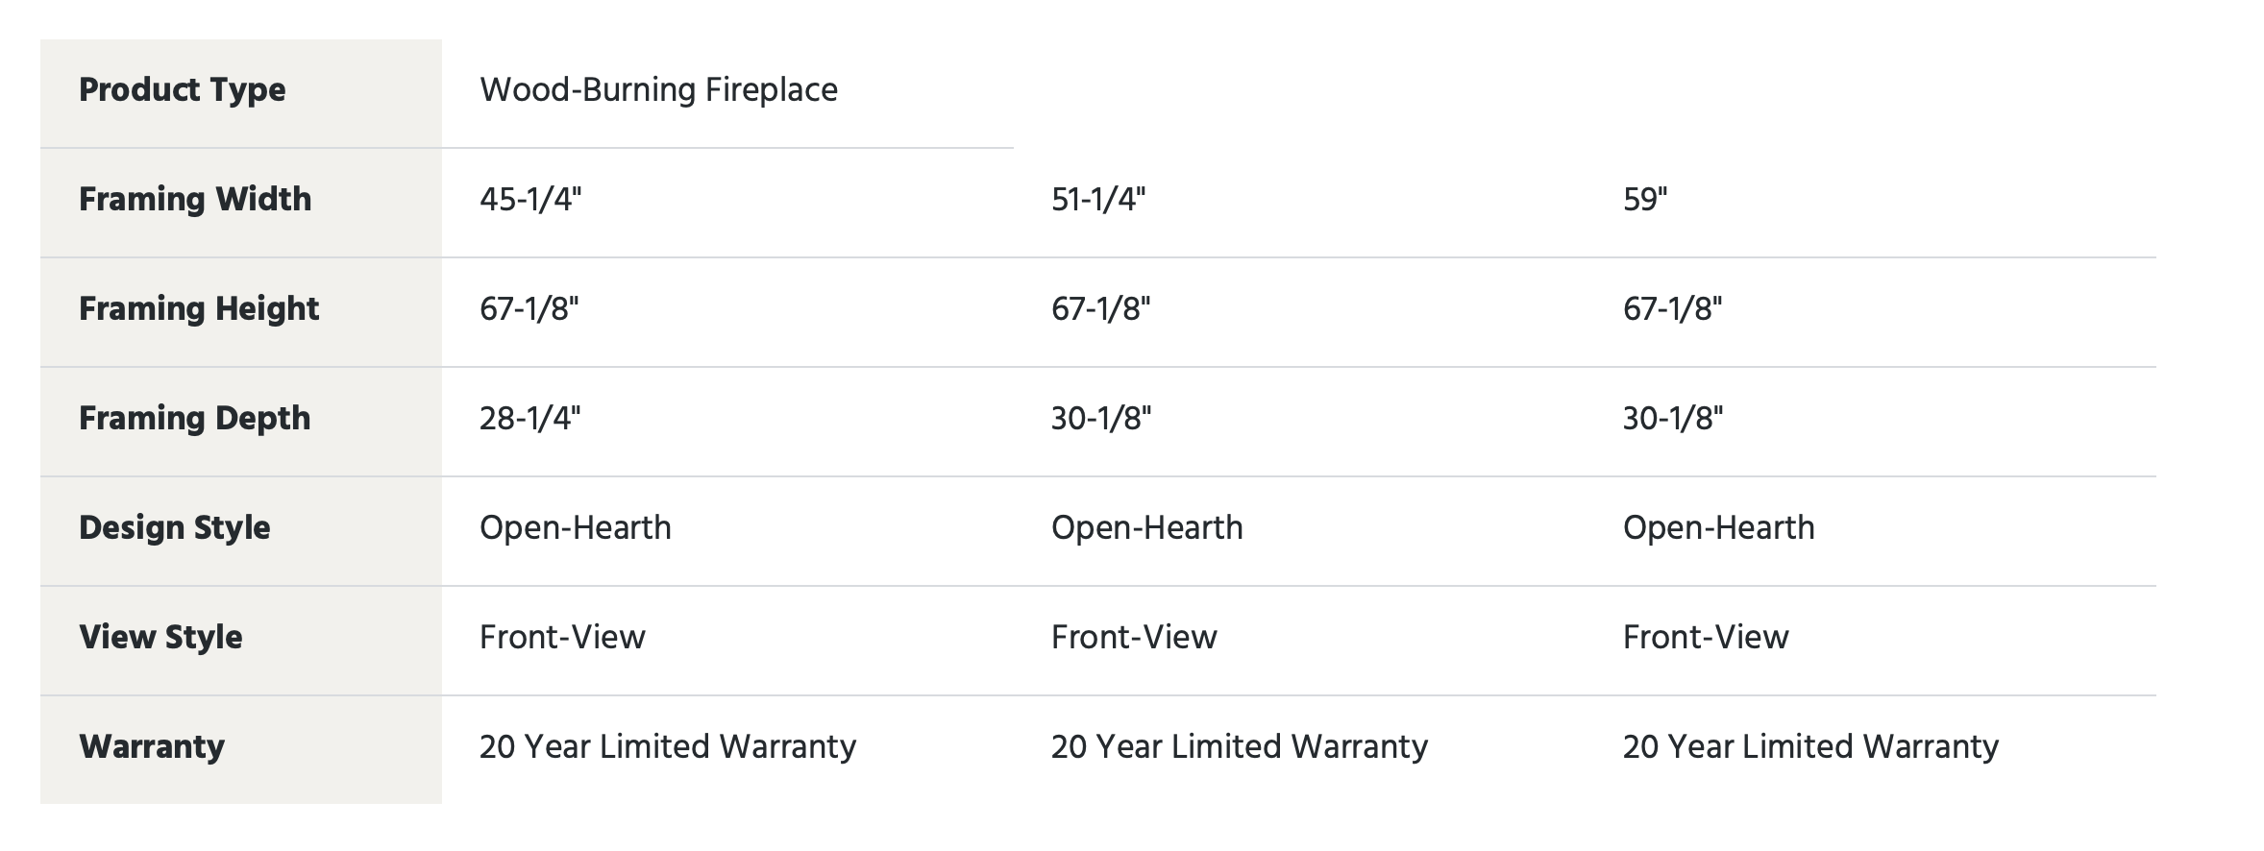
Task: Click the Design Style label
Action: [x=174, y=528]
